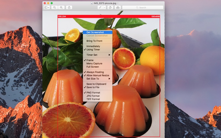Expand the highlight pen options arrow
Viewport: 221px width, 138px height.
click(104, 7)
